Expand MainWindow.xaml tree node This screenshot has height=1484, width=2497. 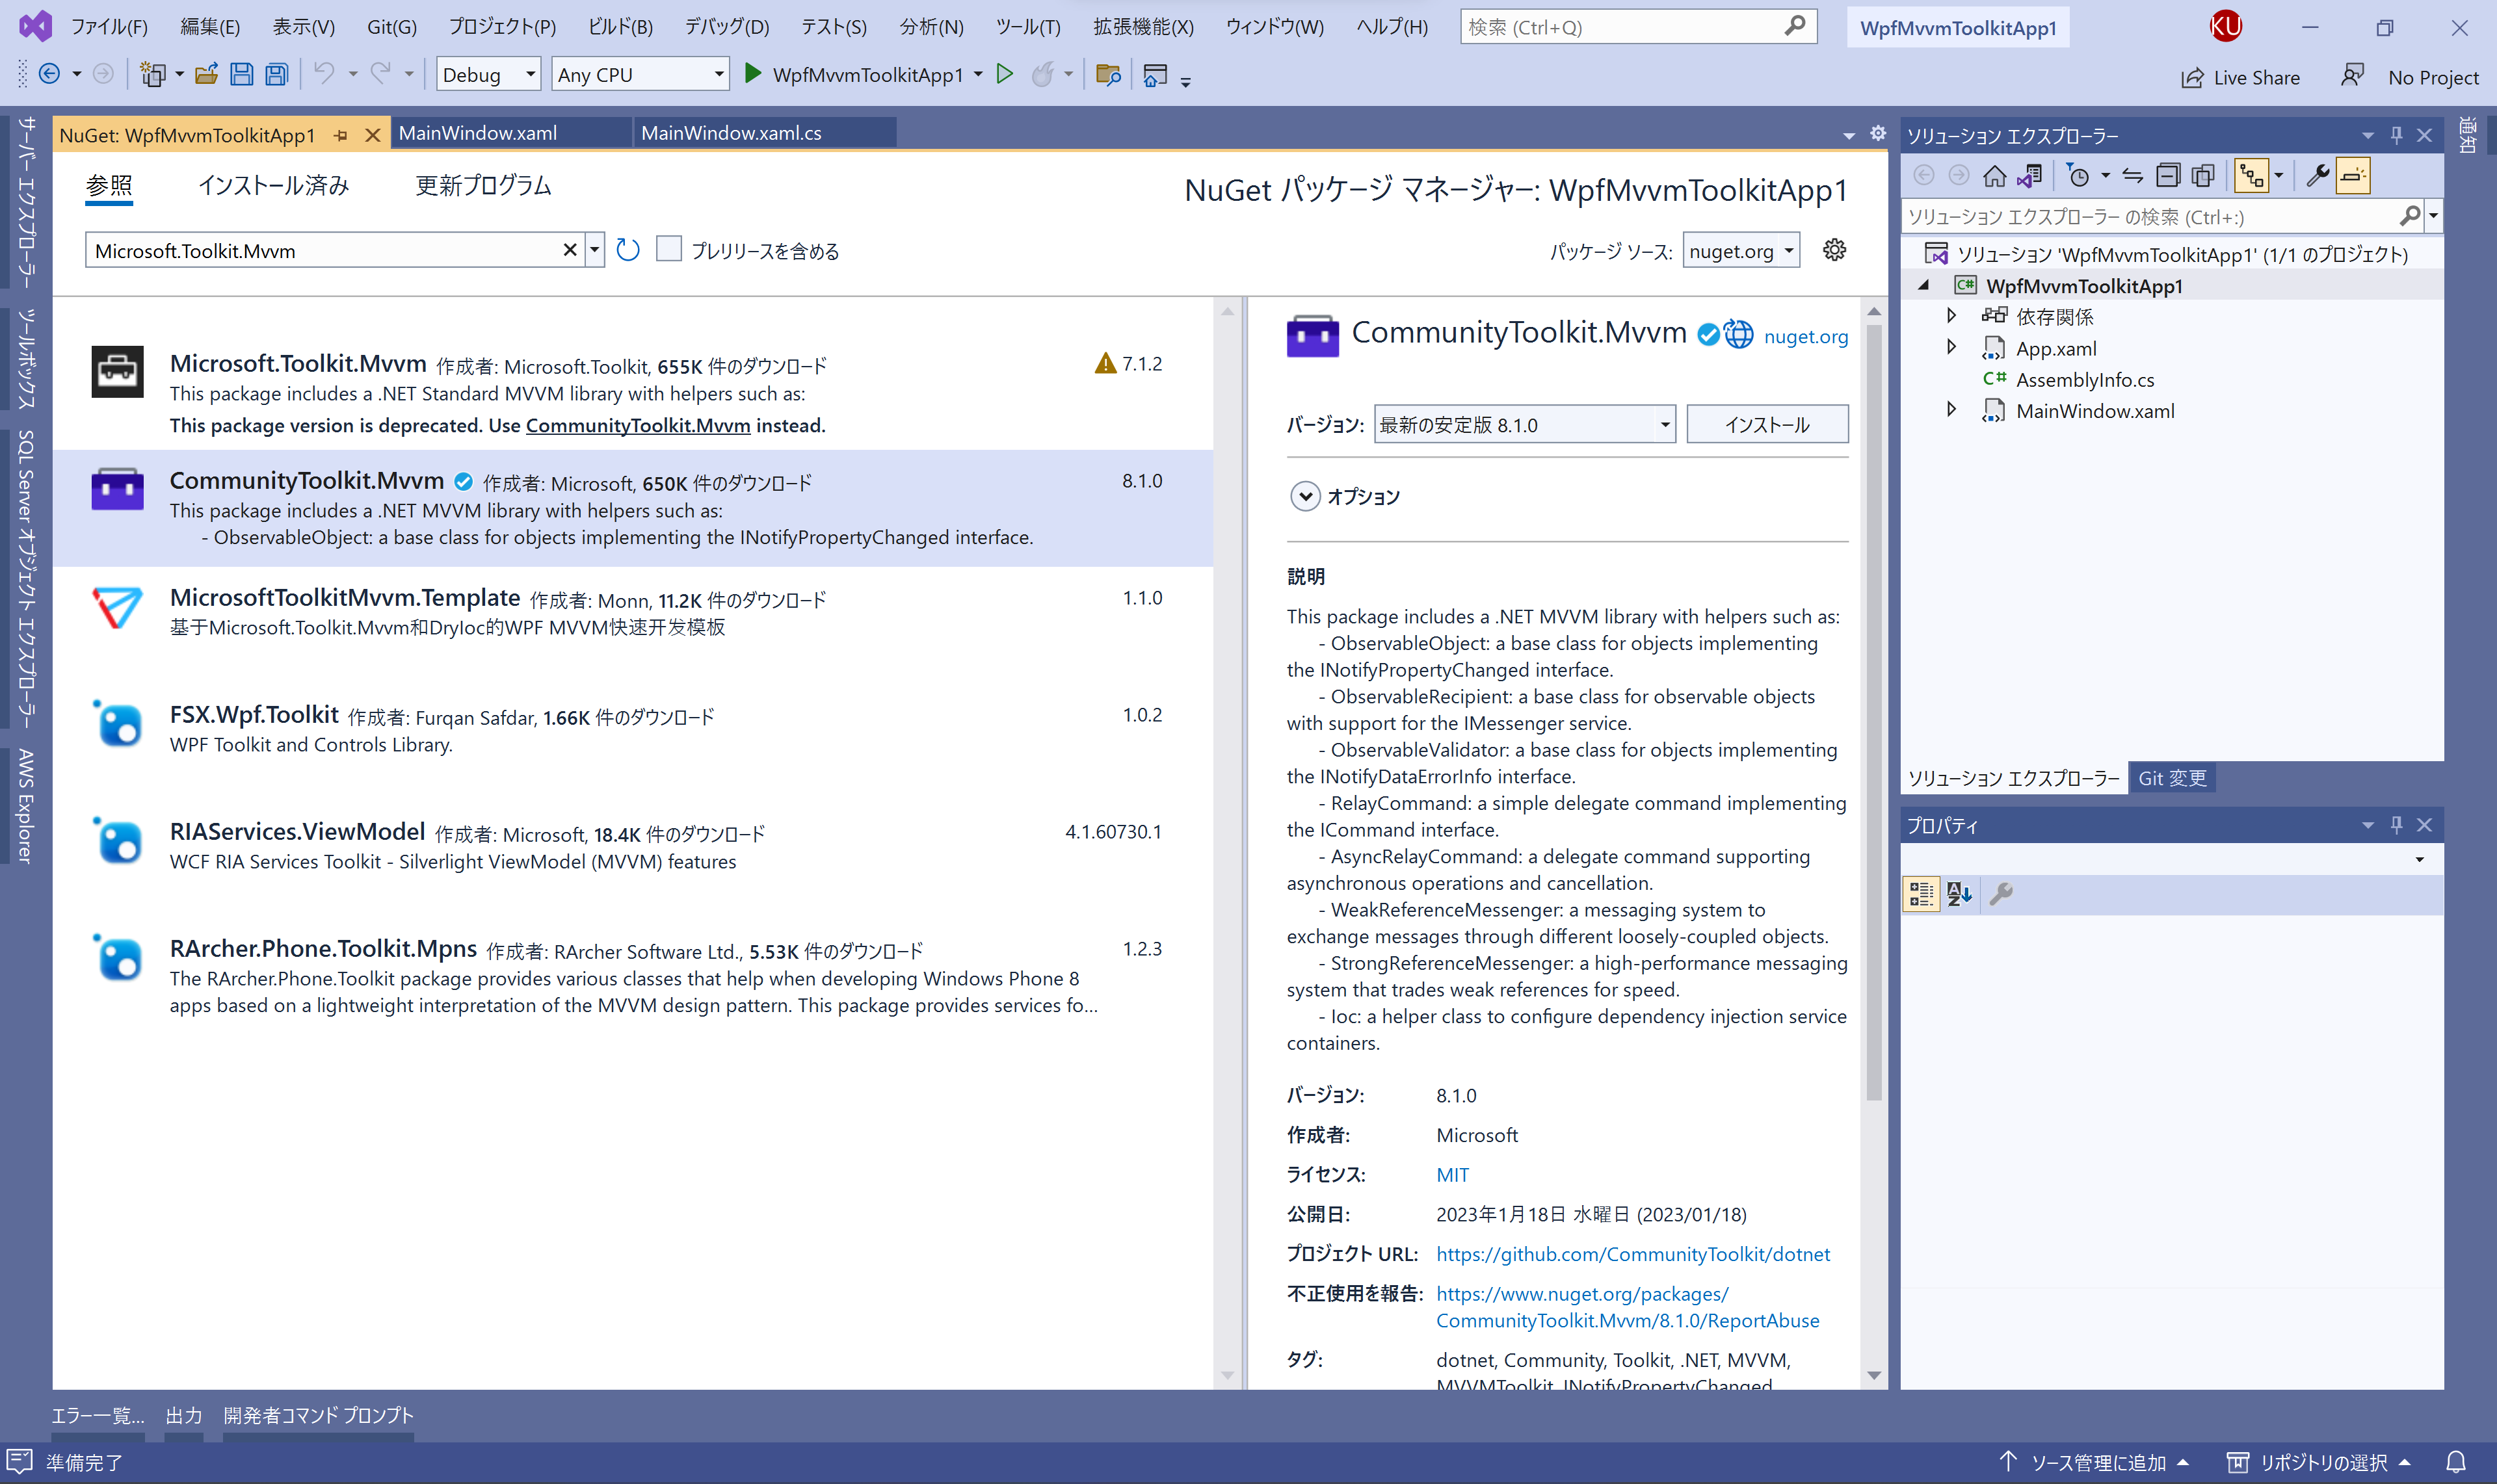click(x=1951, y=410)
